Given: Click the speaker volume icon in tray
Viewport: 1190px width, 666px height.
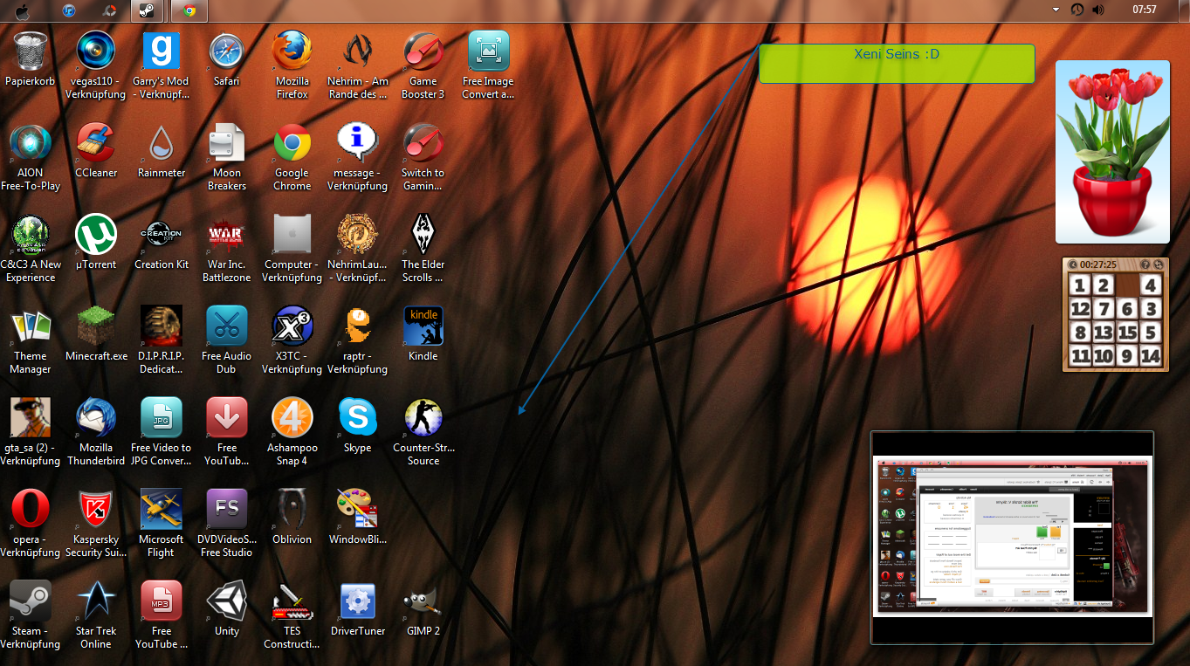Looking at the screenshot, I should [1097, 10].
